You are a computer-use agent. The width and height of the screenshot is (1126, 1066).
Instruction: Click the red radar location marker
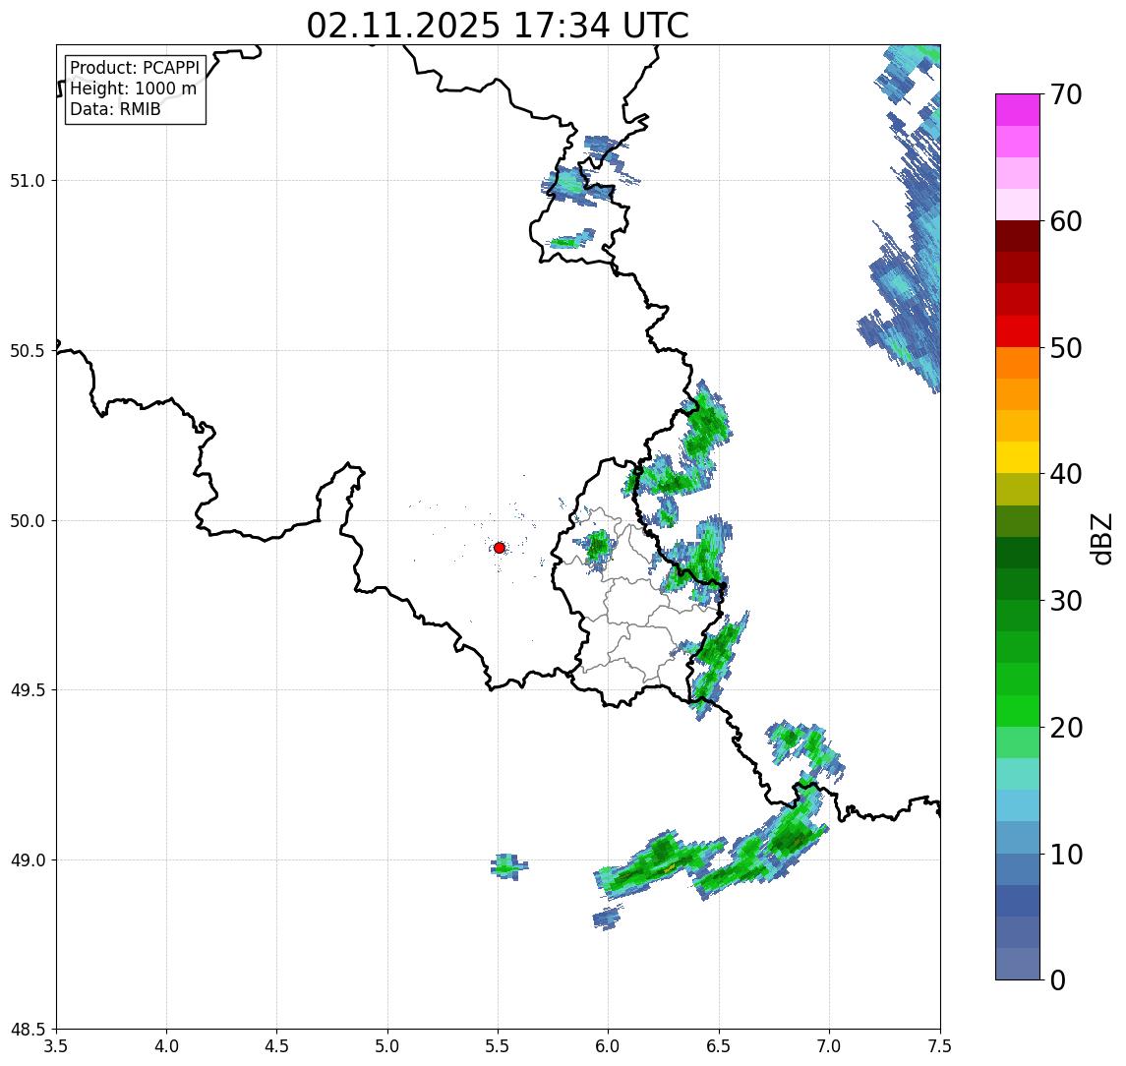pos(500,548)
